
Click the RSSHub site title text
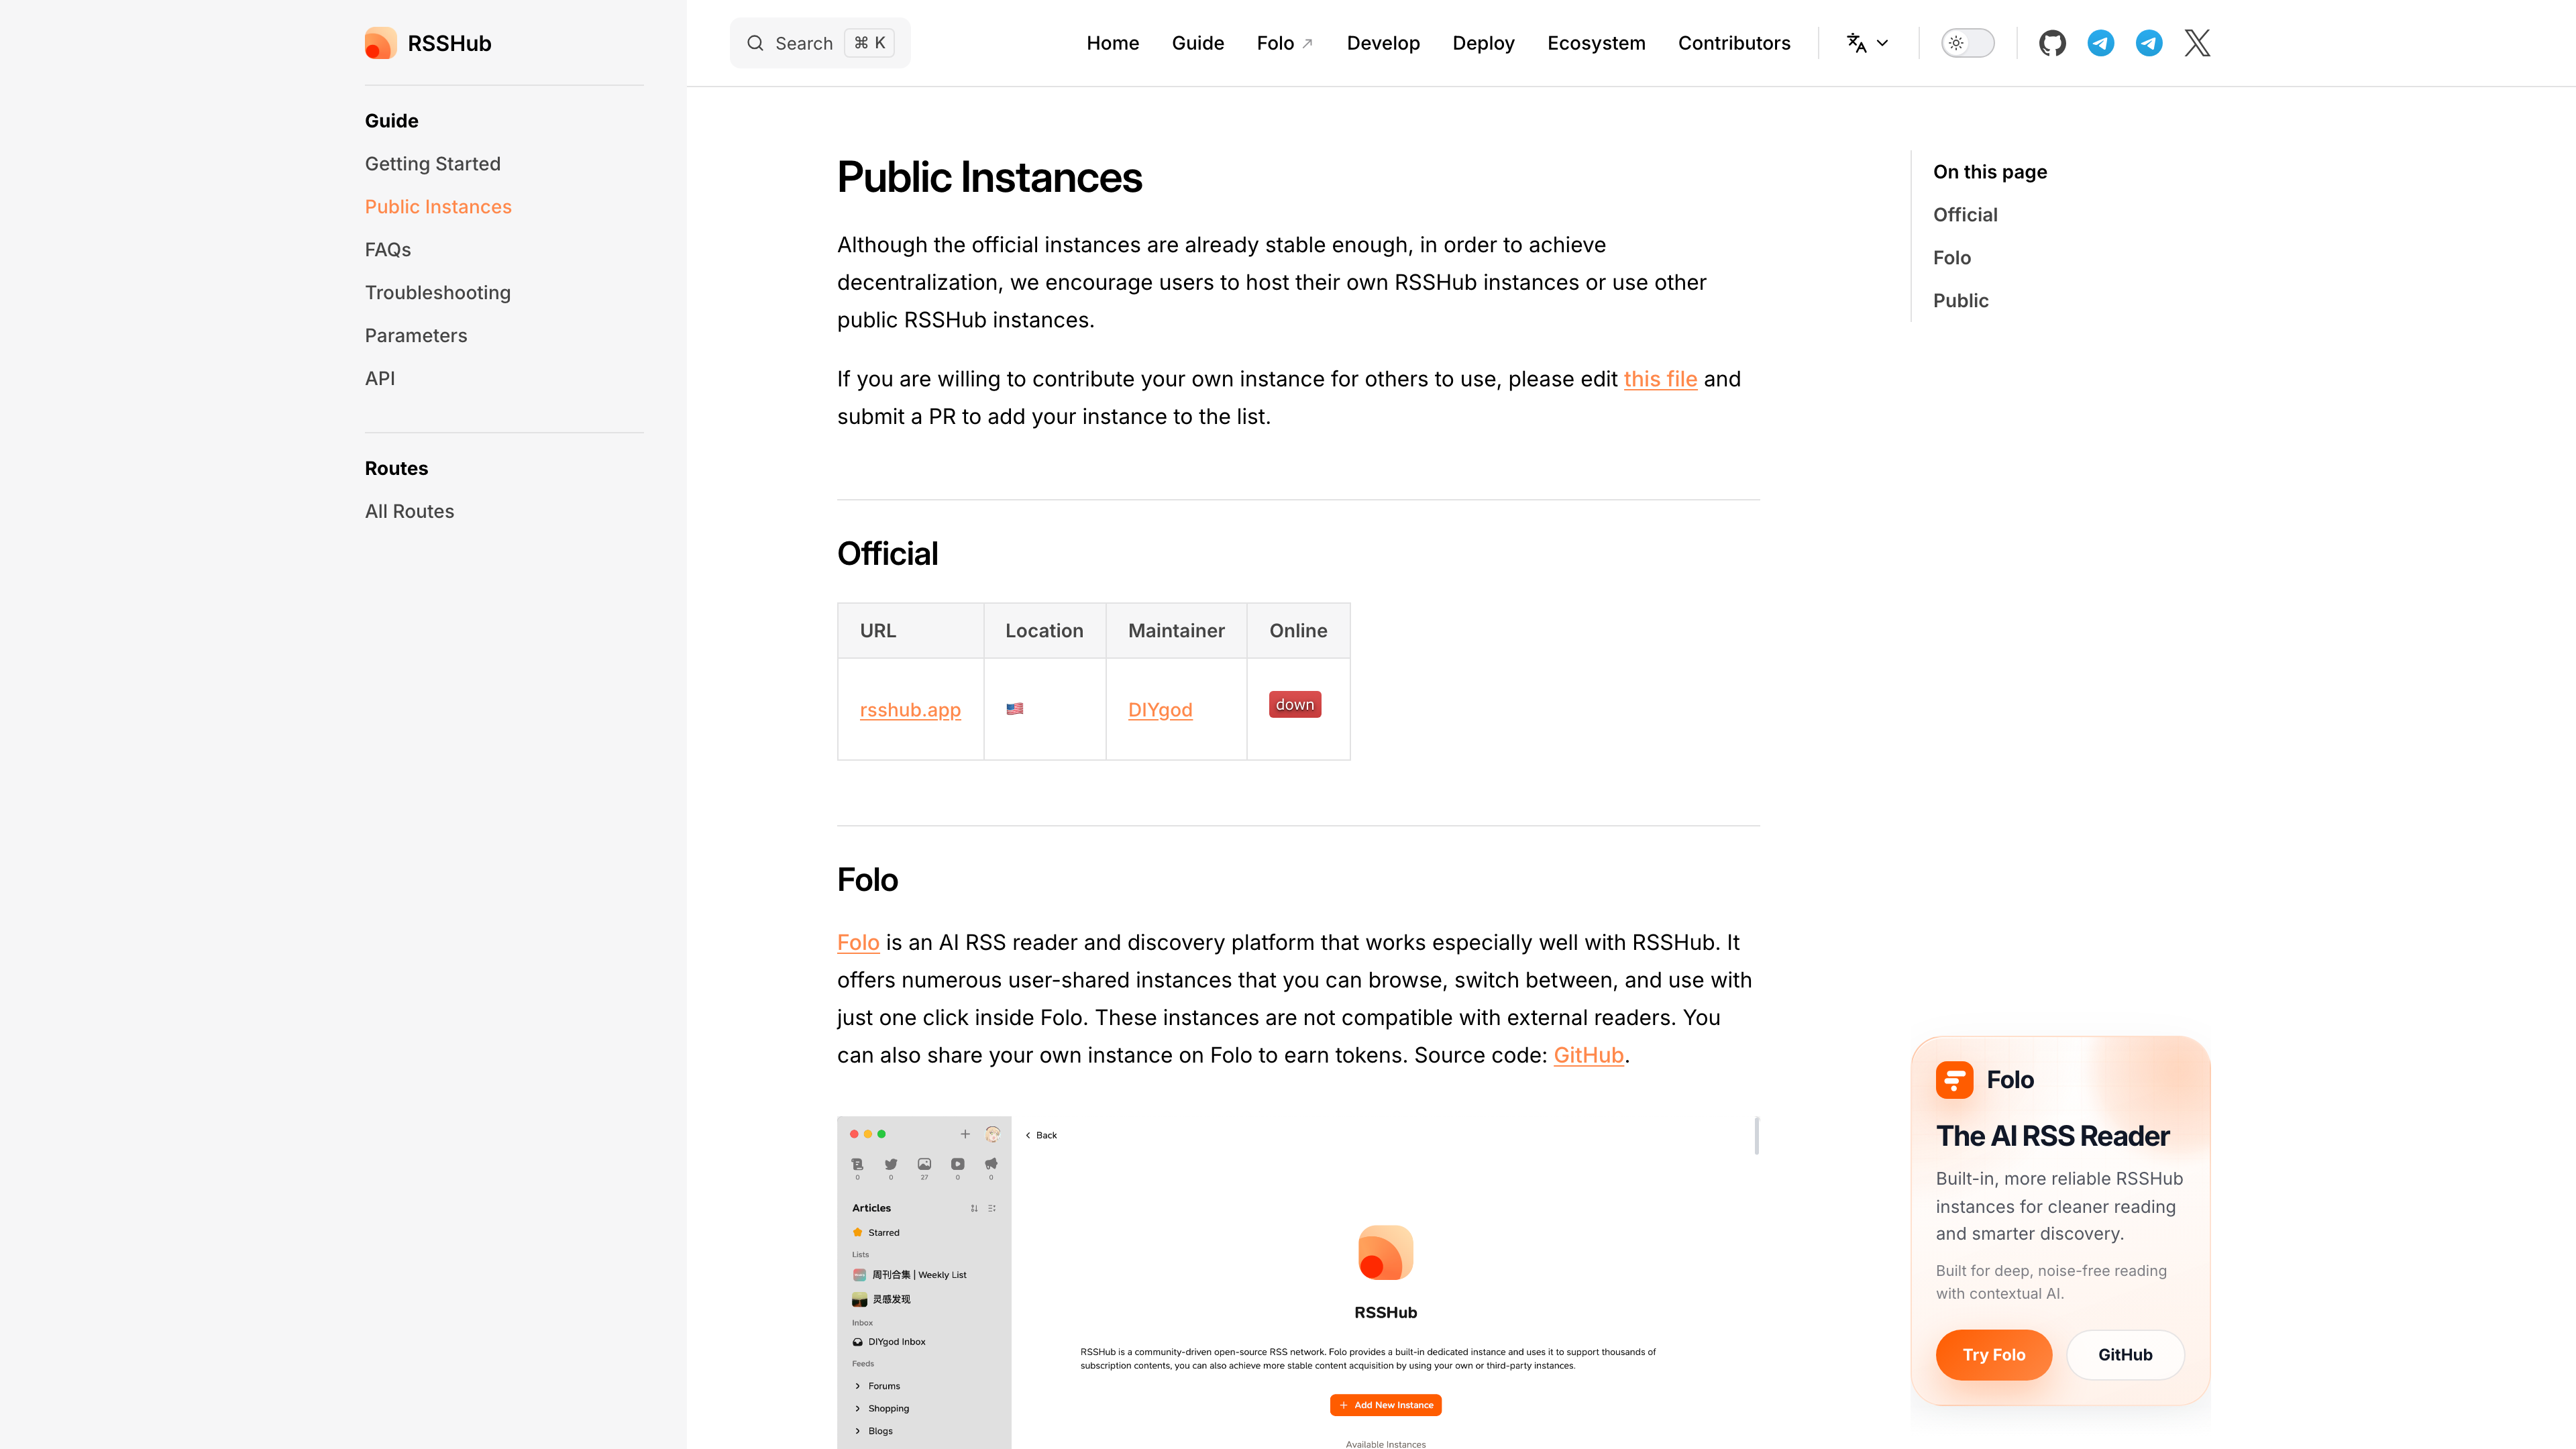(449, 43)
